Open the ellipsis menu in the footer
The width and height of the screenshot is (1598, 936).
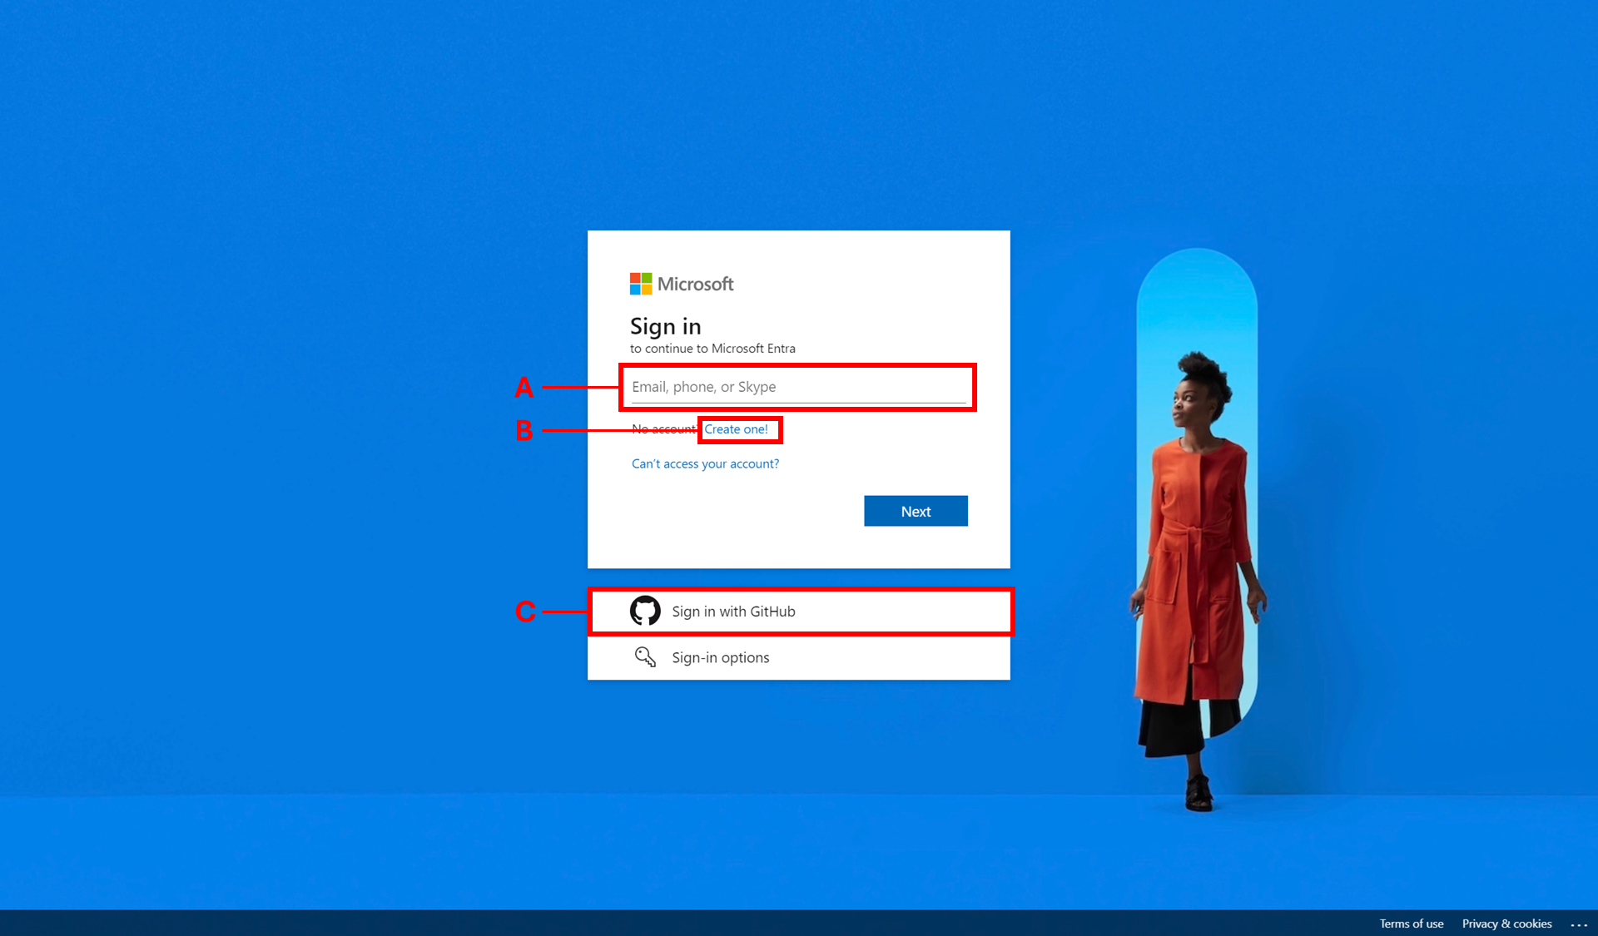pos(1579,924)
